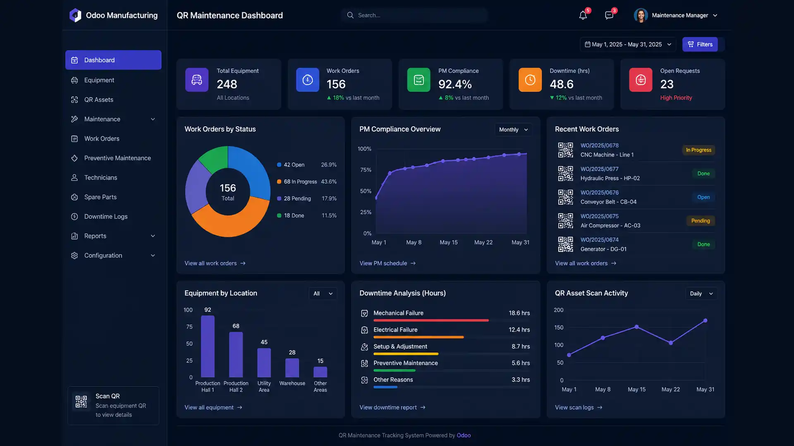Click the Downtime hours clock icon
This screenshot has width=794, height=446.
pyautogui.click(x=530, y=80)
